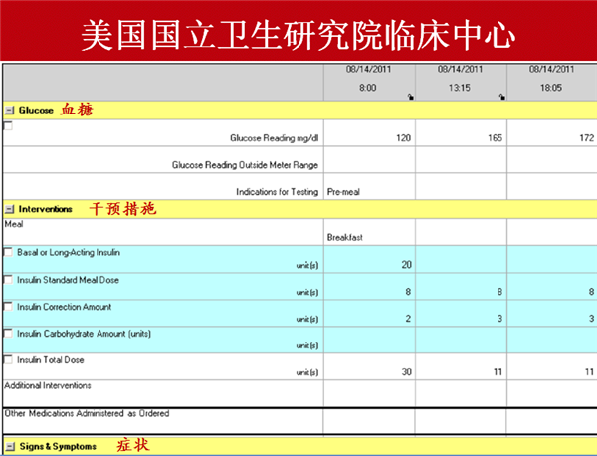Click the Meal row label
Image resolution: width=597 pixels, height=456 pixels.
click(14, 224)
